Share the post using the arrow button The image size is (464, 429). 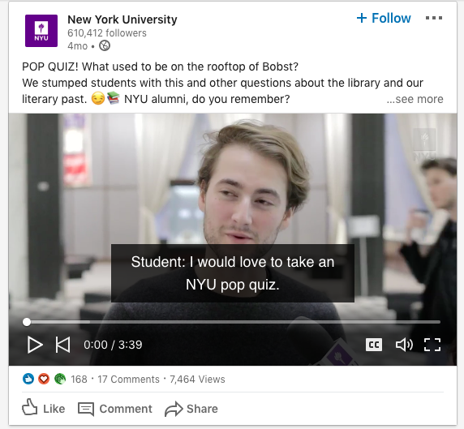pyautogui.click(x=191, y=409)
